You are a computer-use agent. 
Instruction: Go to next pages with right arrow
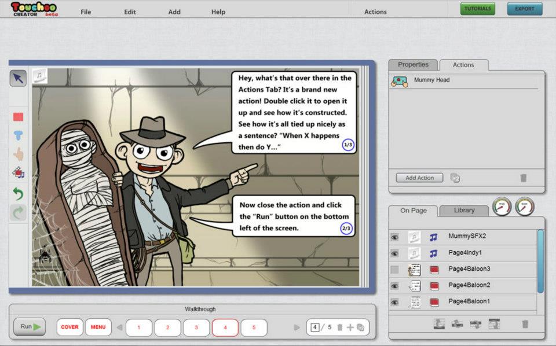[297, 327]
